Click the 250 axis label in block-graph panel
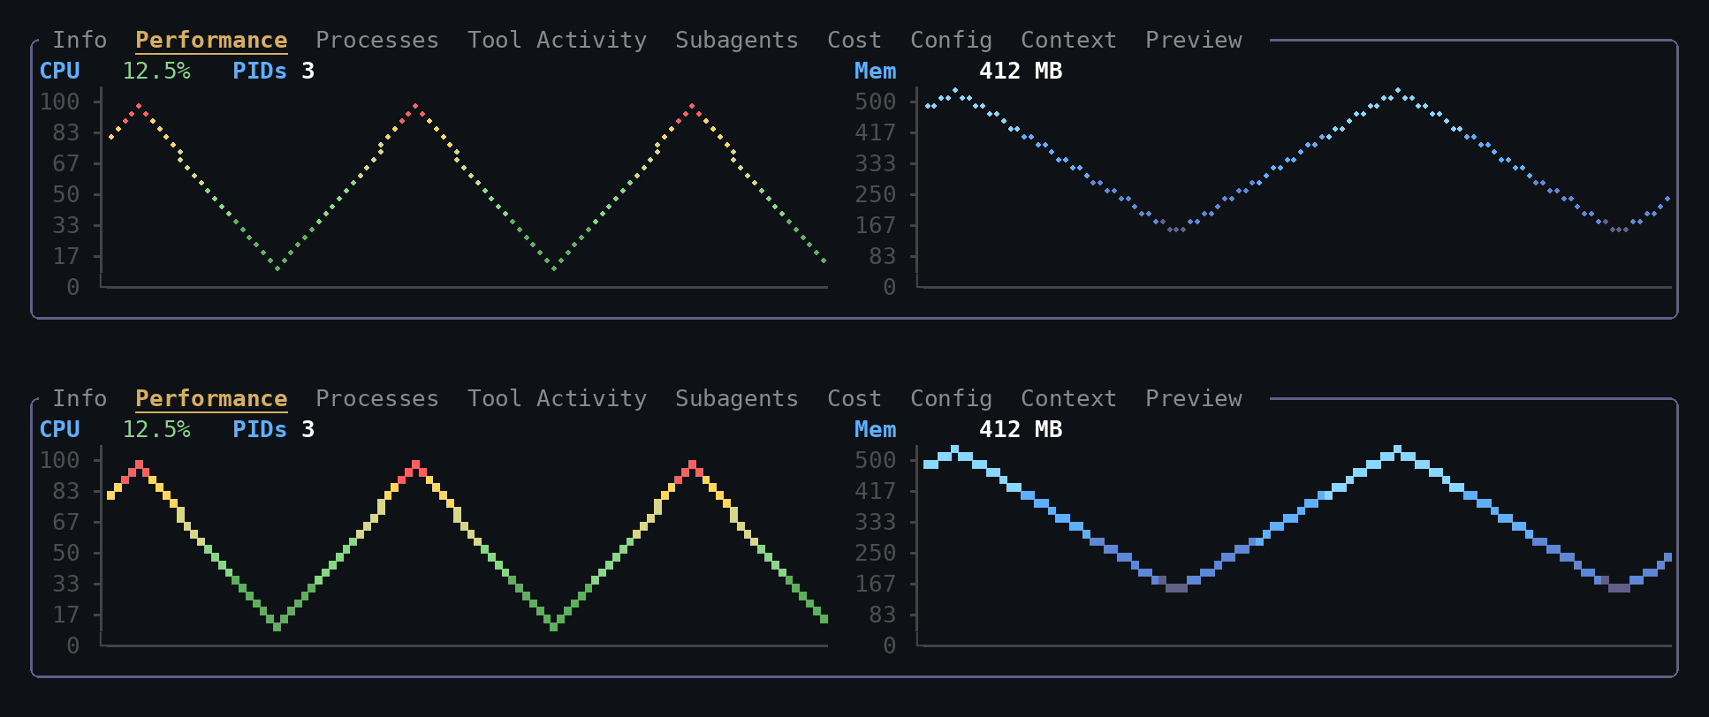The image size is (1709, 717). pyautogui.click(x=876, y=553)
